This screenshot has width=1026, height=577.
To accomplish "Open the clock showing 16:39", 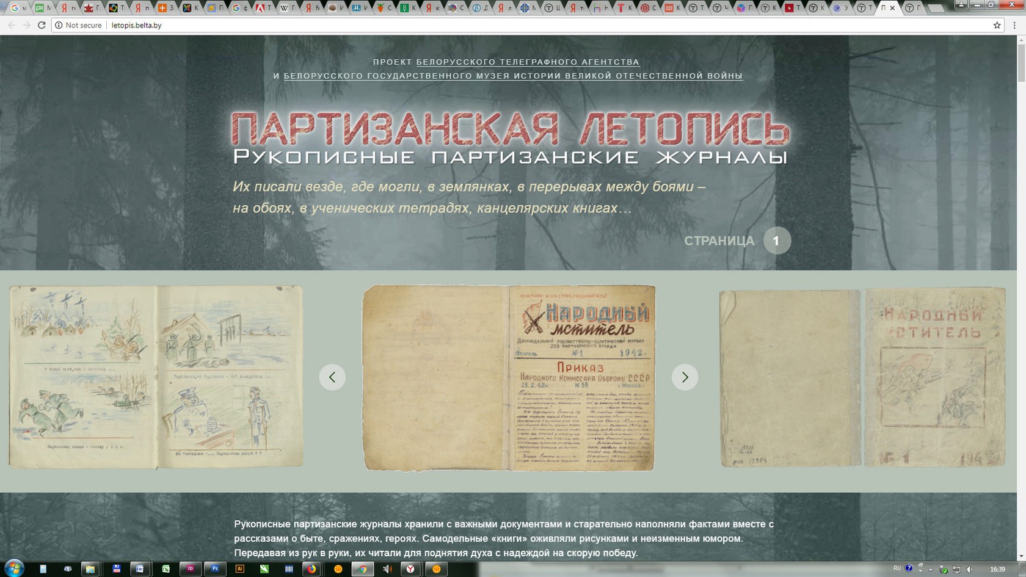I will (x=998, y=569).
